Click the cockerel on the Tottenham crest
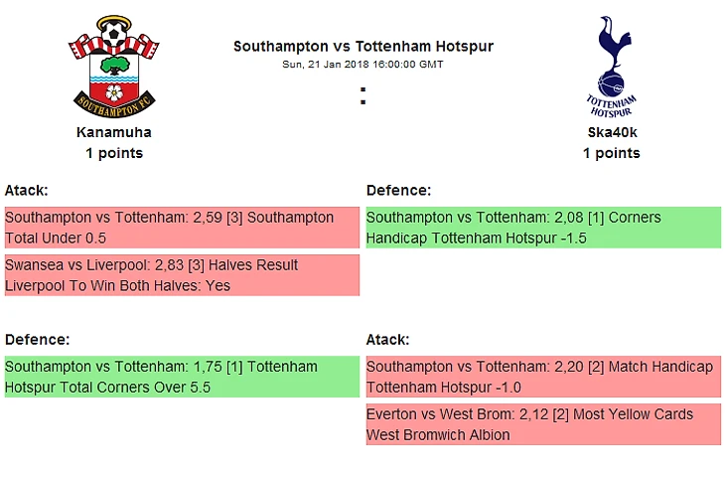Viewport: 725px width, 477px height. click(x=612, y=50)
